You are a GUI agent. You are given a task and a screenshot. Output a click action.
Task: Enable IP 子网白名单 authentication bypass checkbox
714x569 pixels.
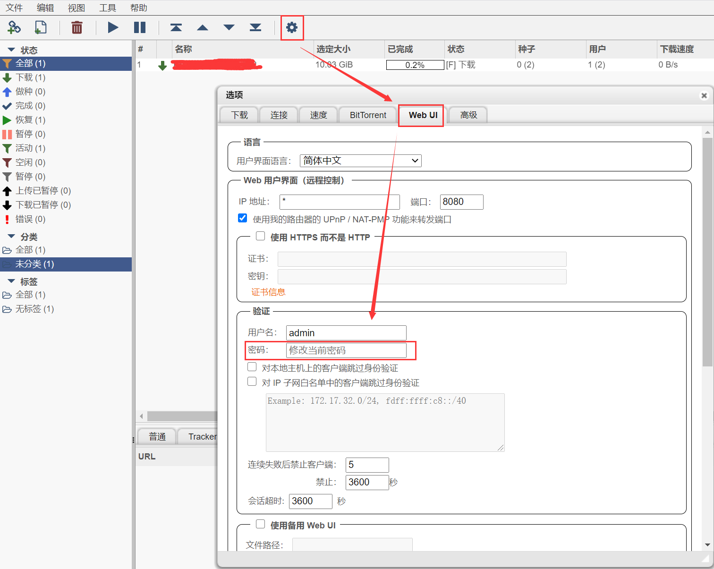252,382
